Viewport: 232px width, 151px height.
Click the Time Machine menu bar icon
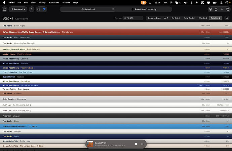[x=150, y=2]
